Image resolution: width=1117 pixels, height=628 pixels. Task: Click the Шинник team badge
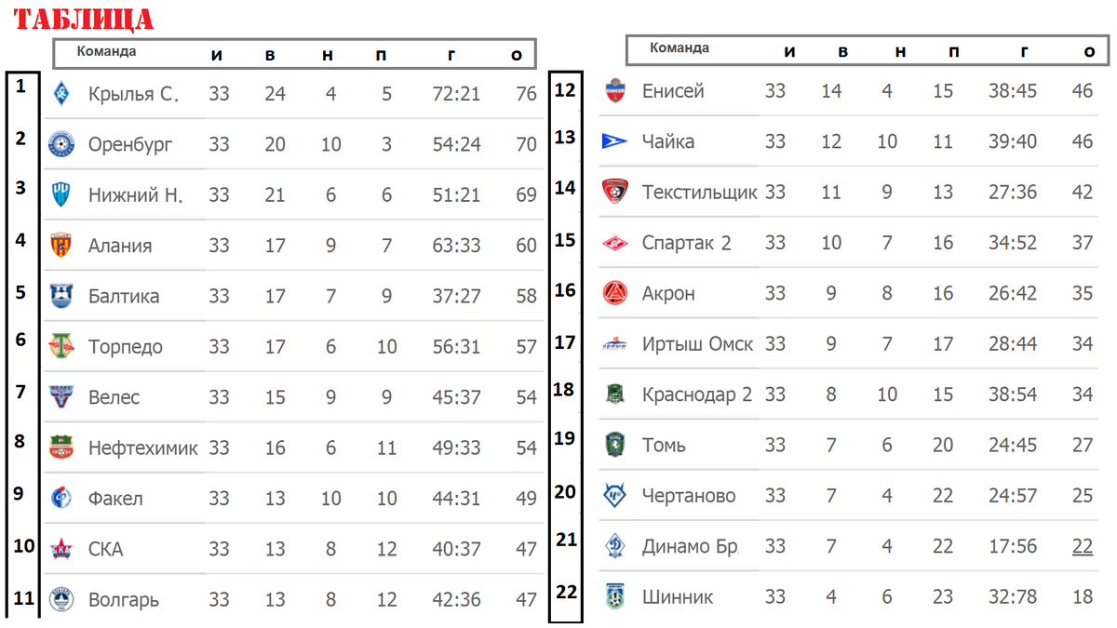pos(614,596)
